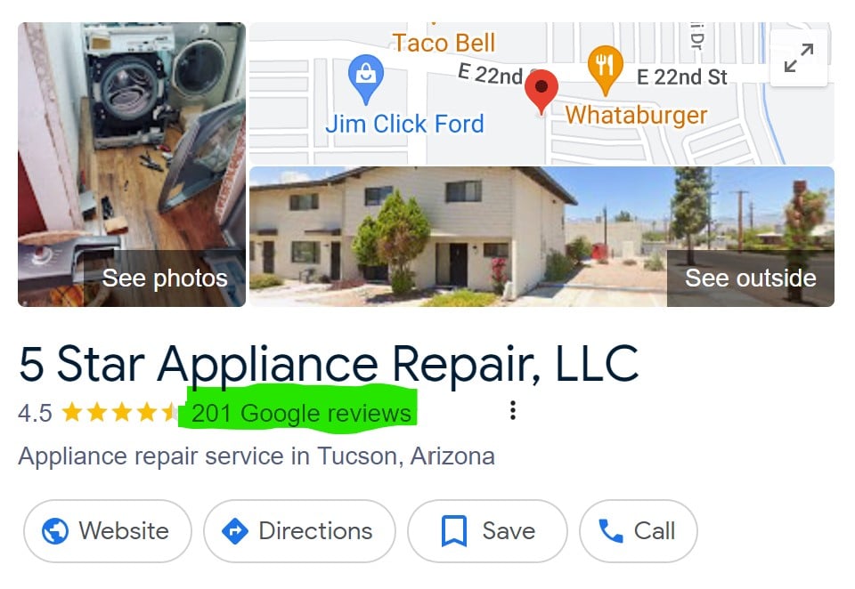Click the Jim Click Ford shopping pin
Viewport: 855px width, 589px height.
366,79
